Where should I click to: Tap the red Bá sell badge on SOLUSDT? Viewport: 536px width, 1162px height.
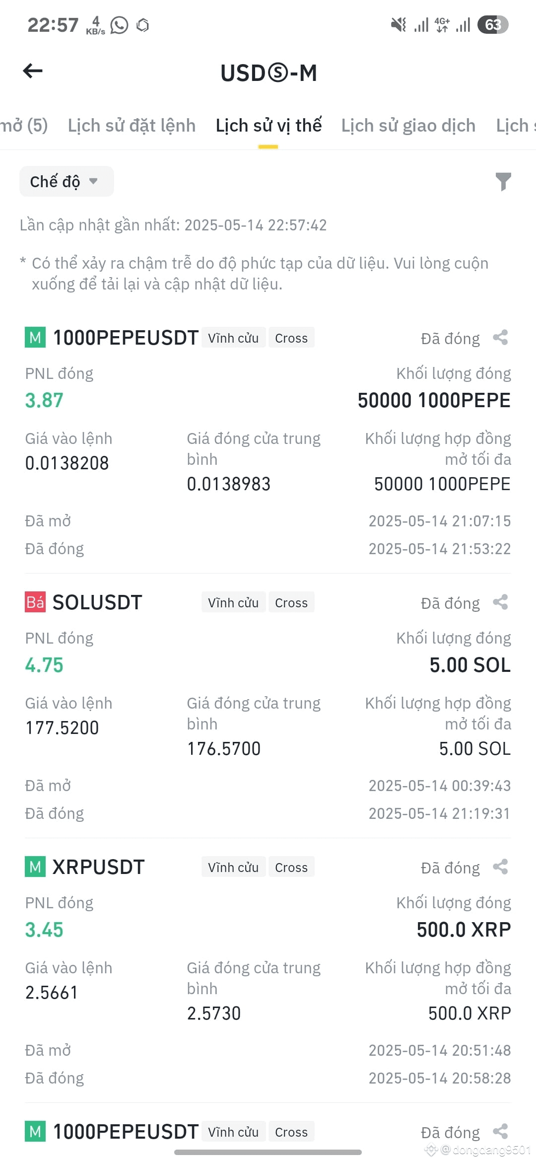(x=35, y=602)
